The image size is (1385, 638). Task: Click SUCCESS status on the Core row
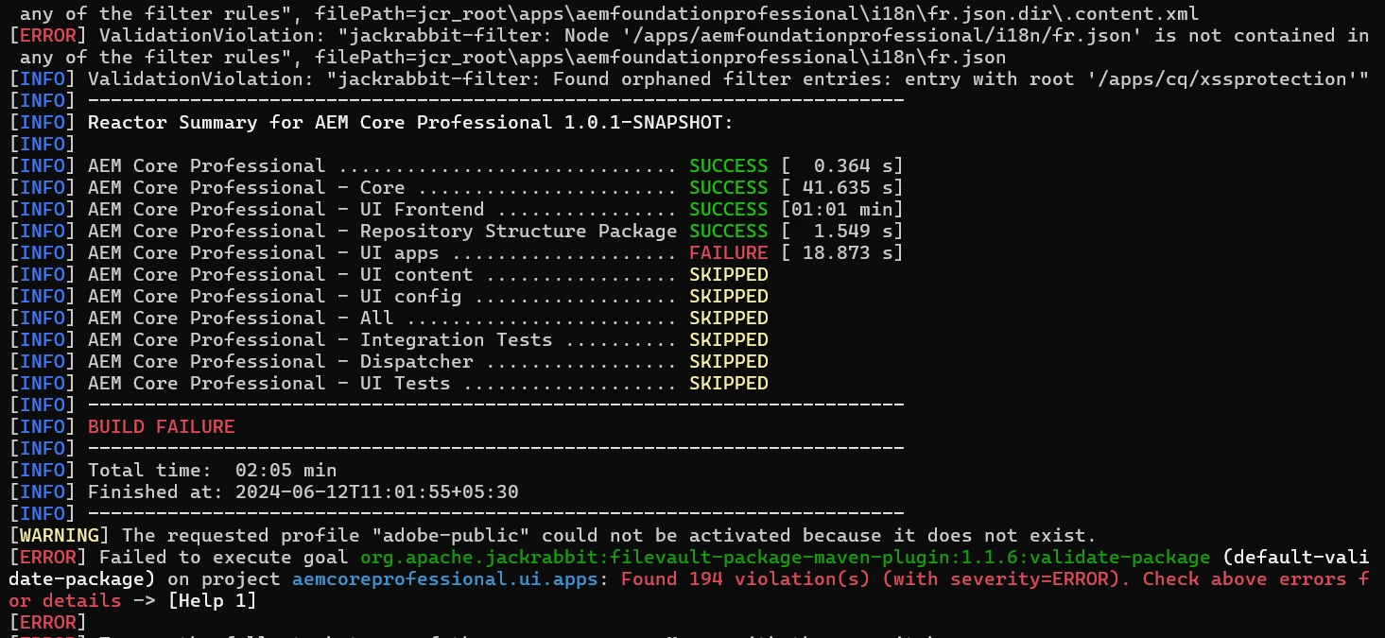(x=728, y=188)
